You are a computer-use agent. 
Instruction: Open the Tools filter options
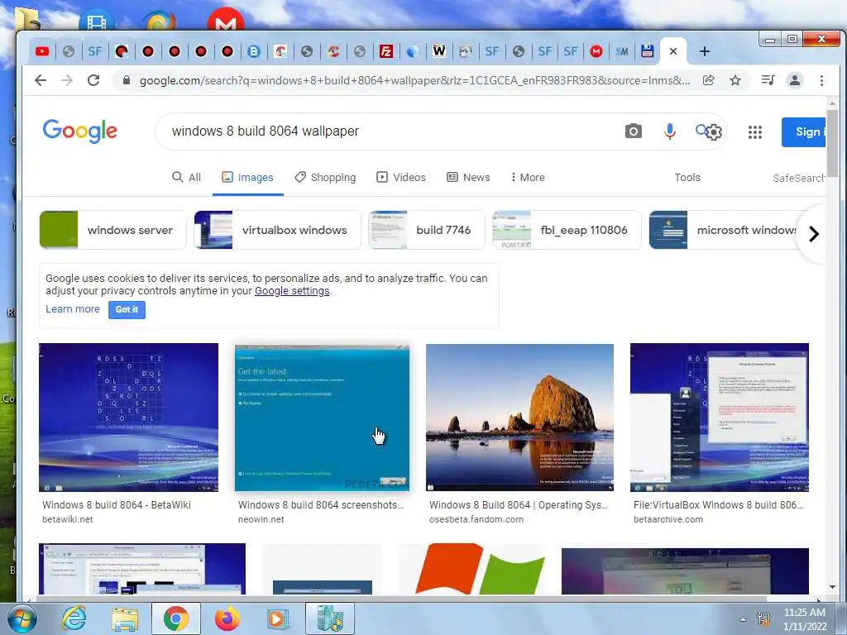pos(687,177)
